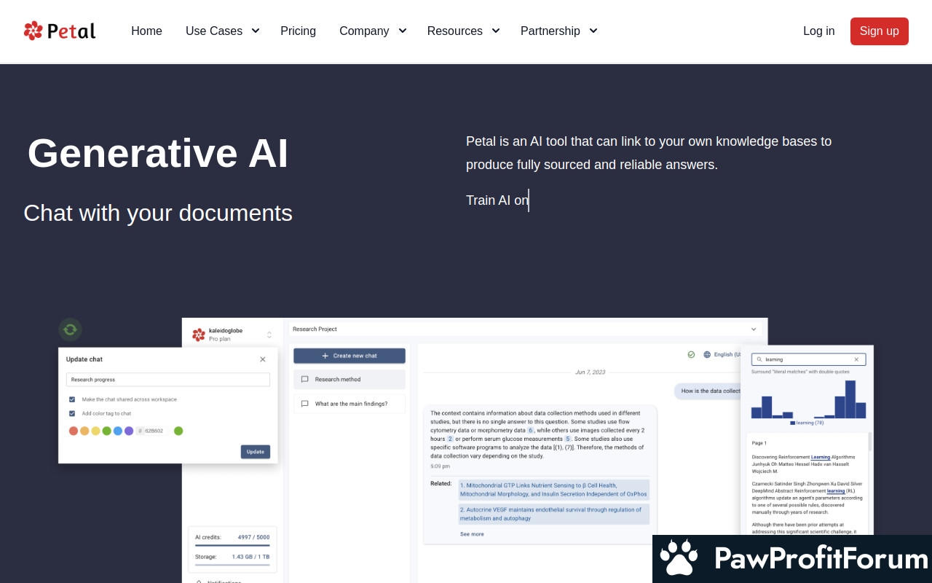Click the Petal flower logo

pyautogui.click(x=33, y=31)
